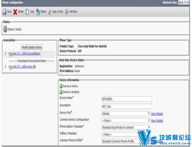This screenshot has height=147, width=192.
Task: Click the Device Name input field
Action: pyautogui.click(x=127, y=99)
